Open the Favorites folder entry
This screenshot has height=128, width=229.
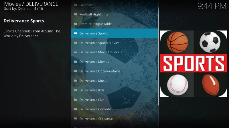click(x=114, y=5)
